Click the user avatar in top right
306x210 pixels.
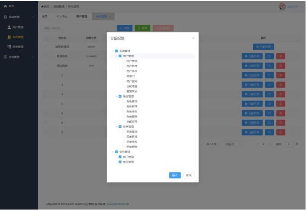click(x=282, y=6)
